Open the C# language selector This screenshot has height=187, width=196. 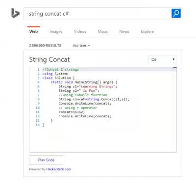[x=162, y=59]
